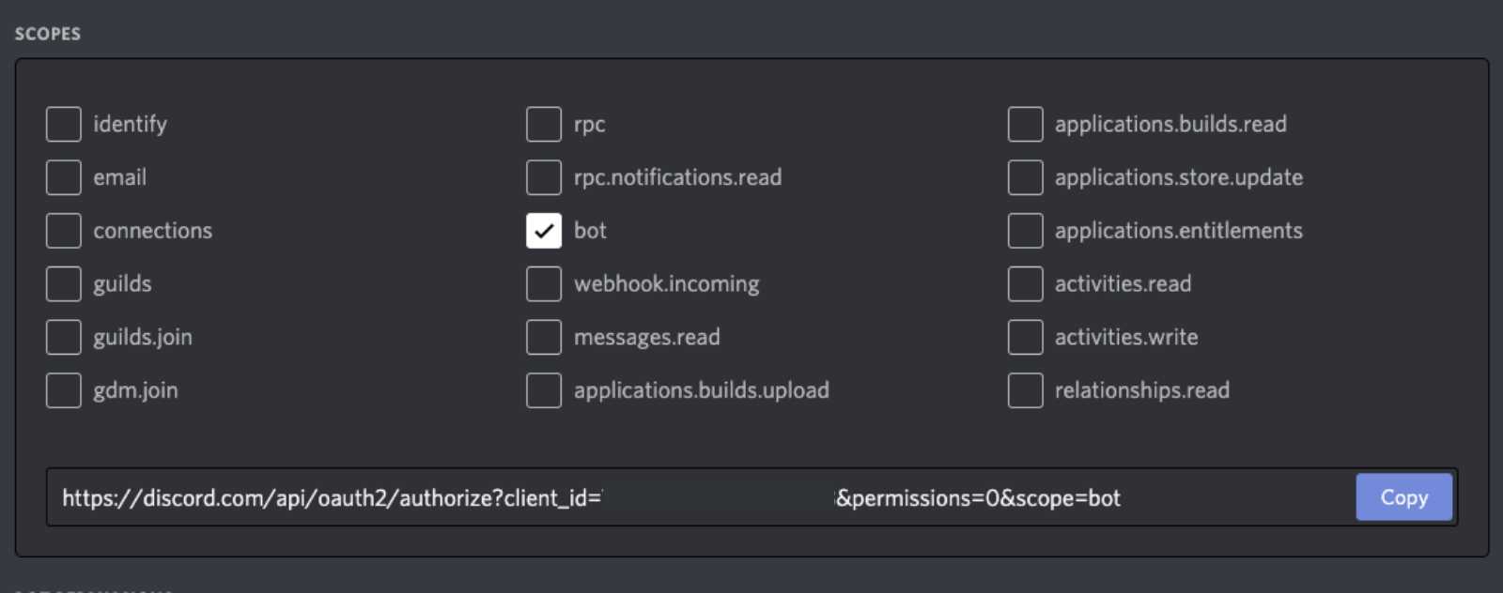Uncheck the bot scope checkbox
Image resolution: width=1503 pixels, height=593 pixels.
[x=544, y=231]
